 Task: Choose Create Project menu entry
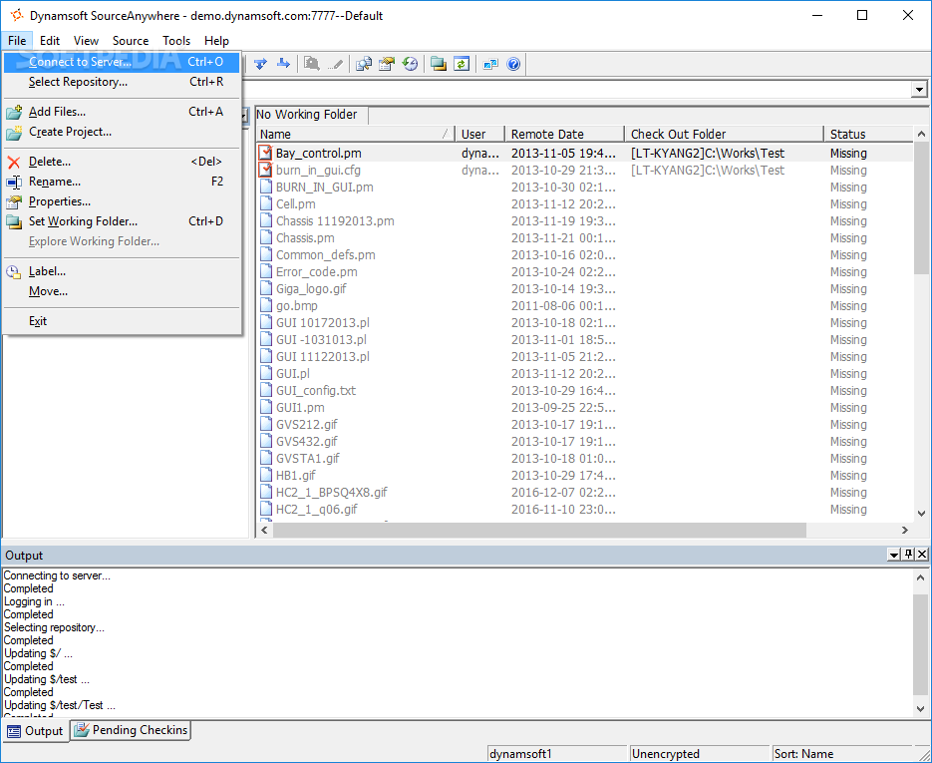point(122,132)
